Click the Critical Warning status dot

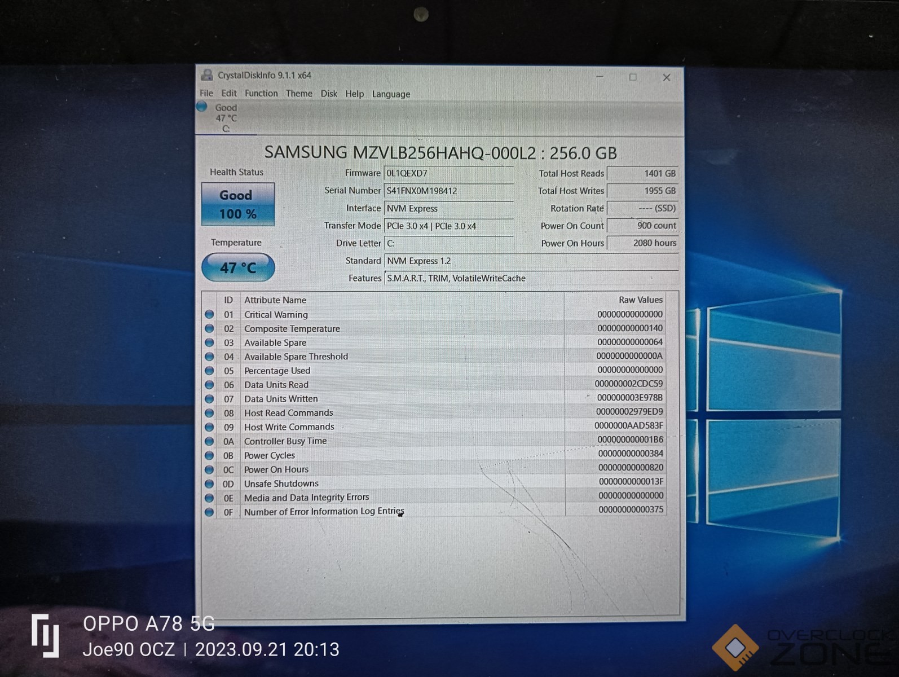pyautogui.click(x=209, y=314)
